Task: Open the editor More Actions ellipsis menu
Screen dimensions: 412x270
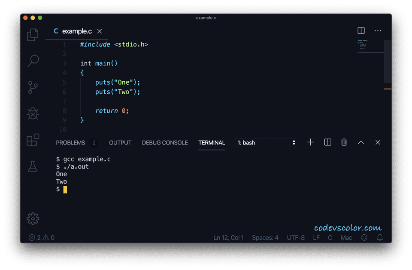Action: pos(378,31)
